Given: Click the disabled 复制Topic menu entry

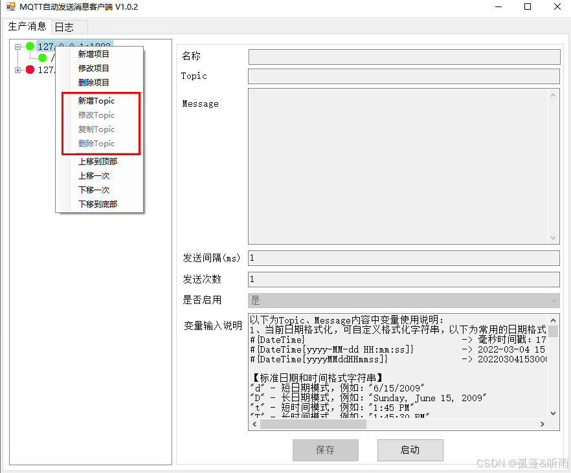Looking at the screenshot, I should 96,129.
